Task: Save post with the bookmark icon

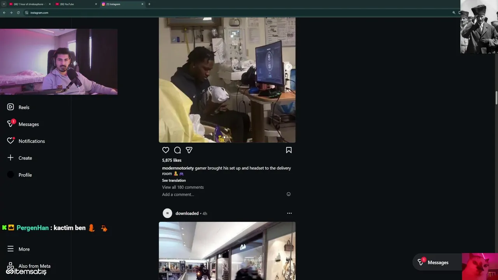Action: [289, 150]
